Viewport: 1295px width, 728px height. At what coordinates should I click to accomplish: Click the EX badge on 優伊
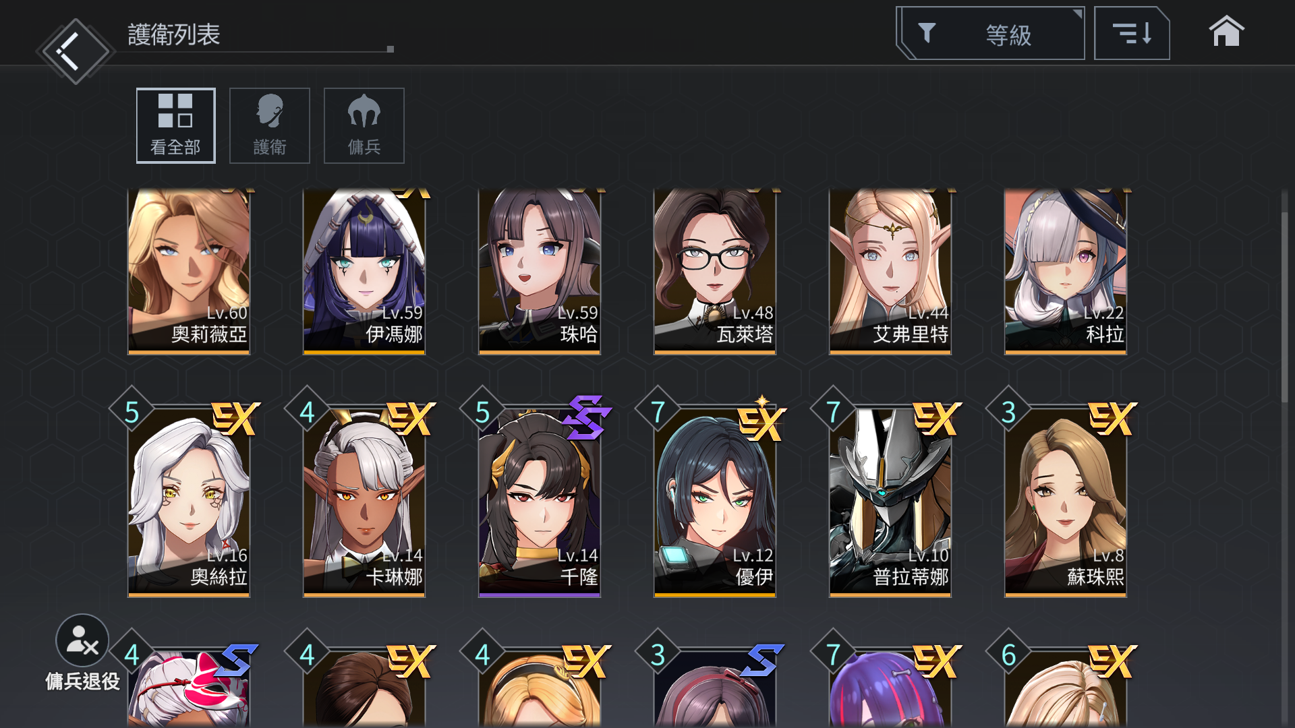(x=762, y=419)
